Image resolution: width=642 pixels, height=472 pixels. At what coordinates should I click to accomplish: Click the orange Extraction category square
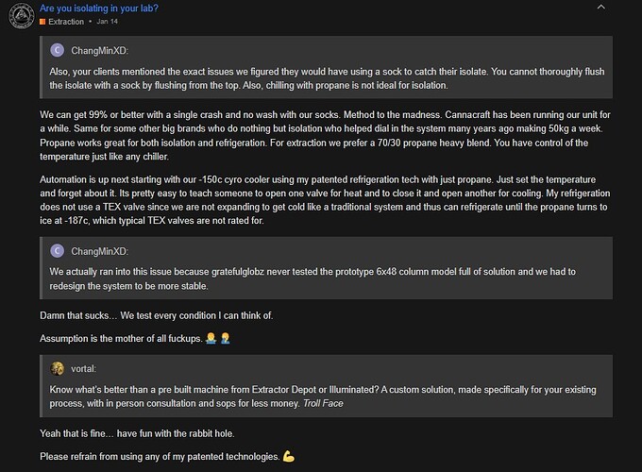(42, 21)
